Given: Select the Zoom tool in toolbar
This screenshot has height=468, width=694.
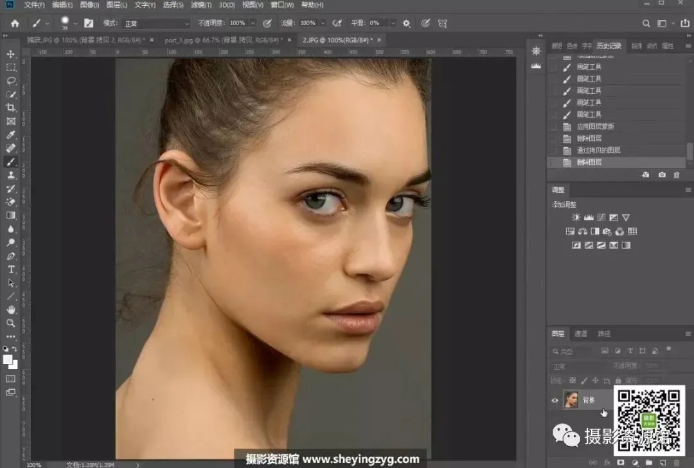Looking at the screenshot, I should pos(11,323).
